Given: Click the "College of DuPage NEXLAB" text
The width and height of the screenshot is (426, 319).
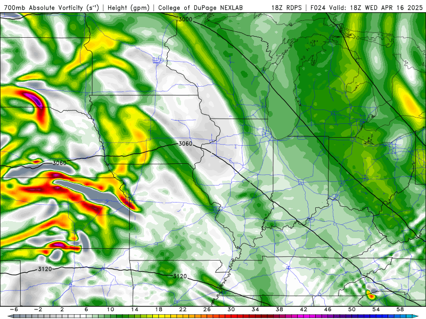Looking at the screenshot, I should click(x=200, y=7).
